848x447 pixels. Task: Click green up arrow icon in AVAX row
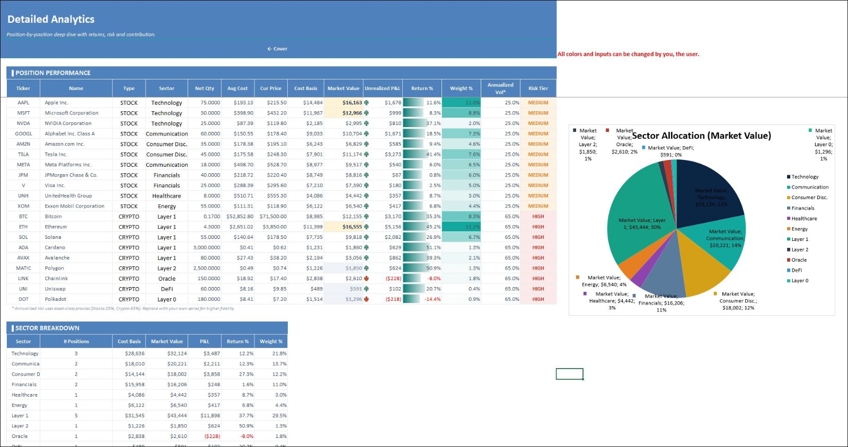(x=366, y=257)
